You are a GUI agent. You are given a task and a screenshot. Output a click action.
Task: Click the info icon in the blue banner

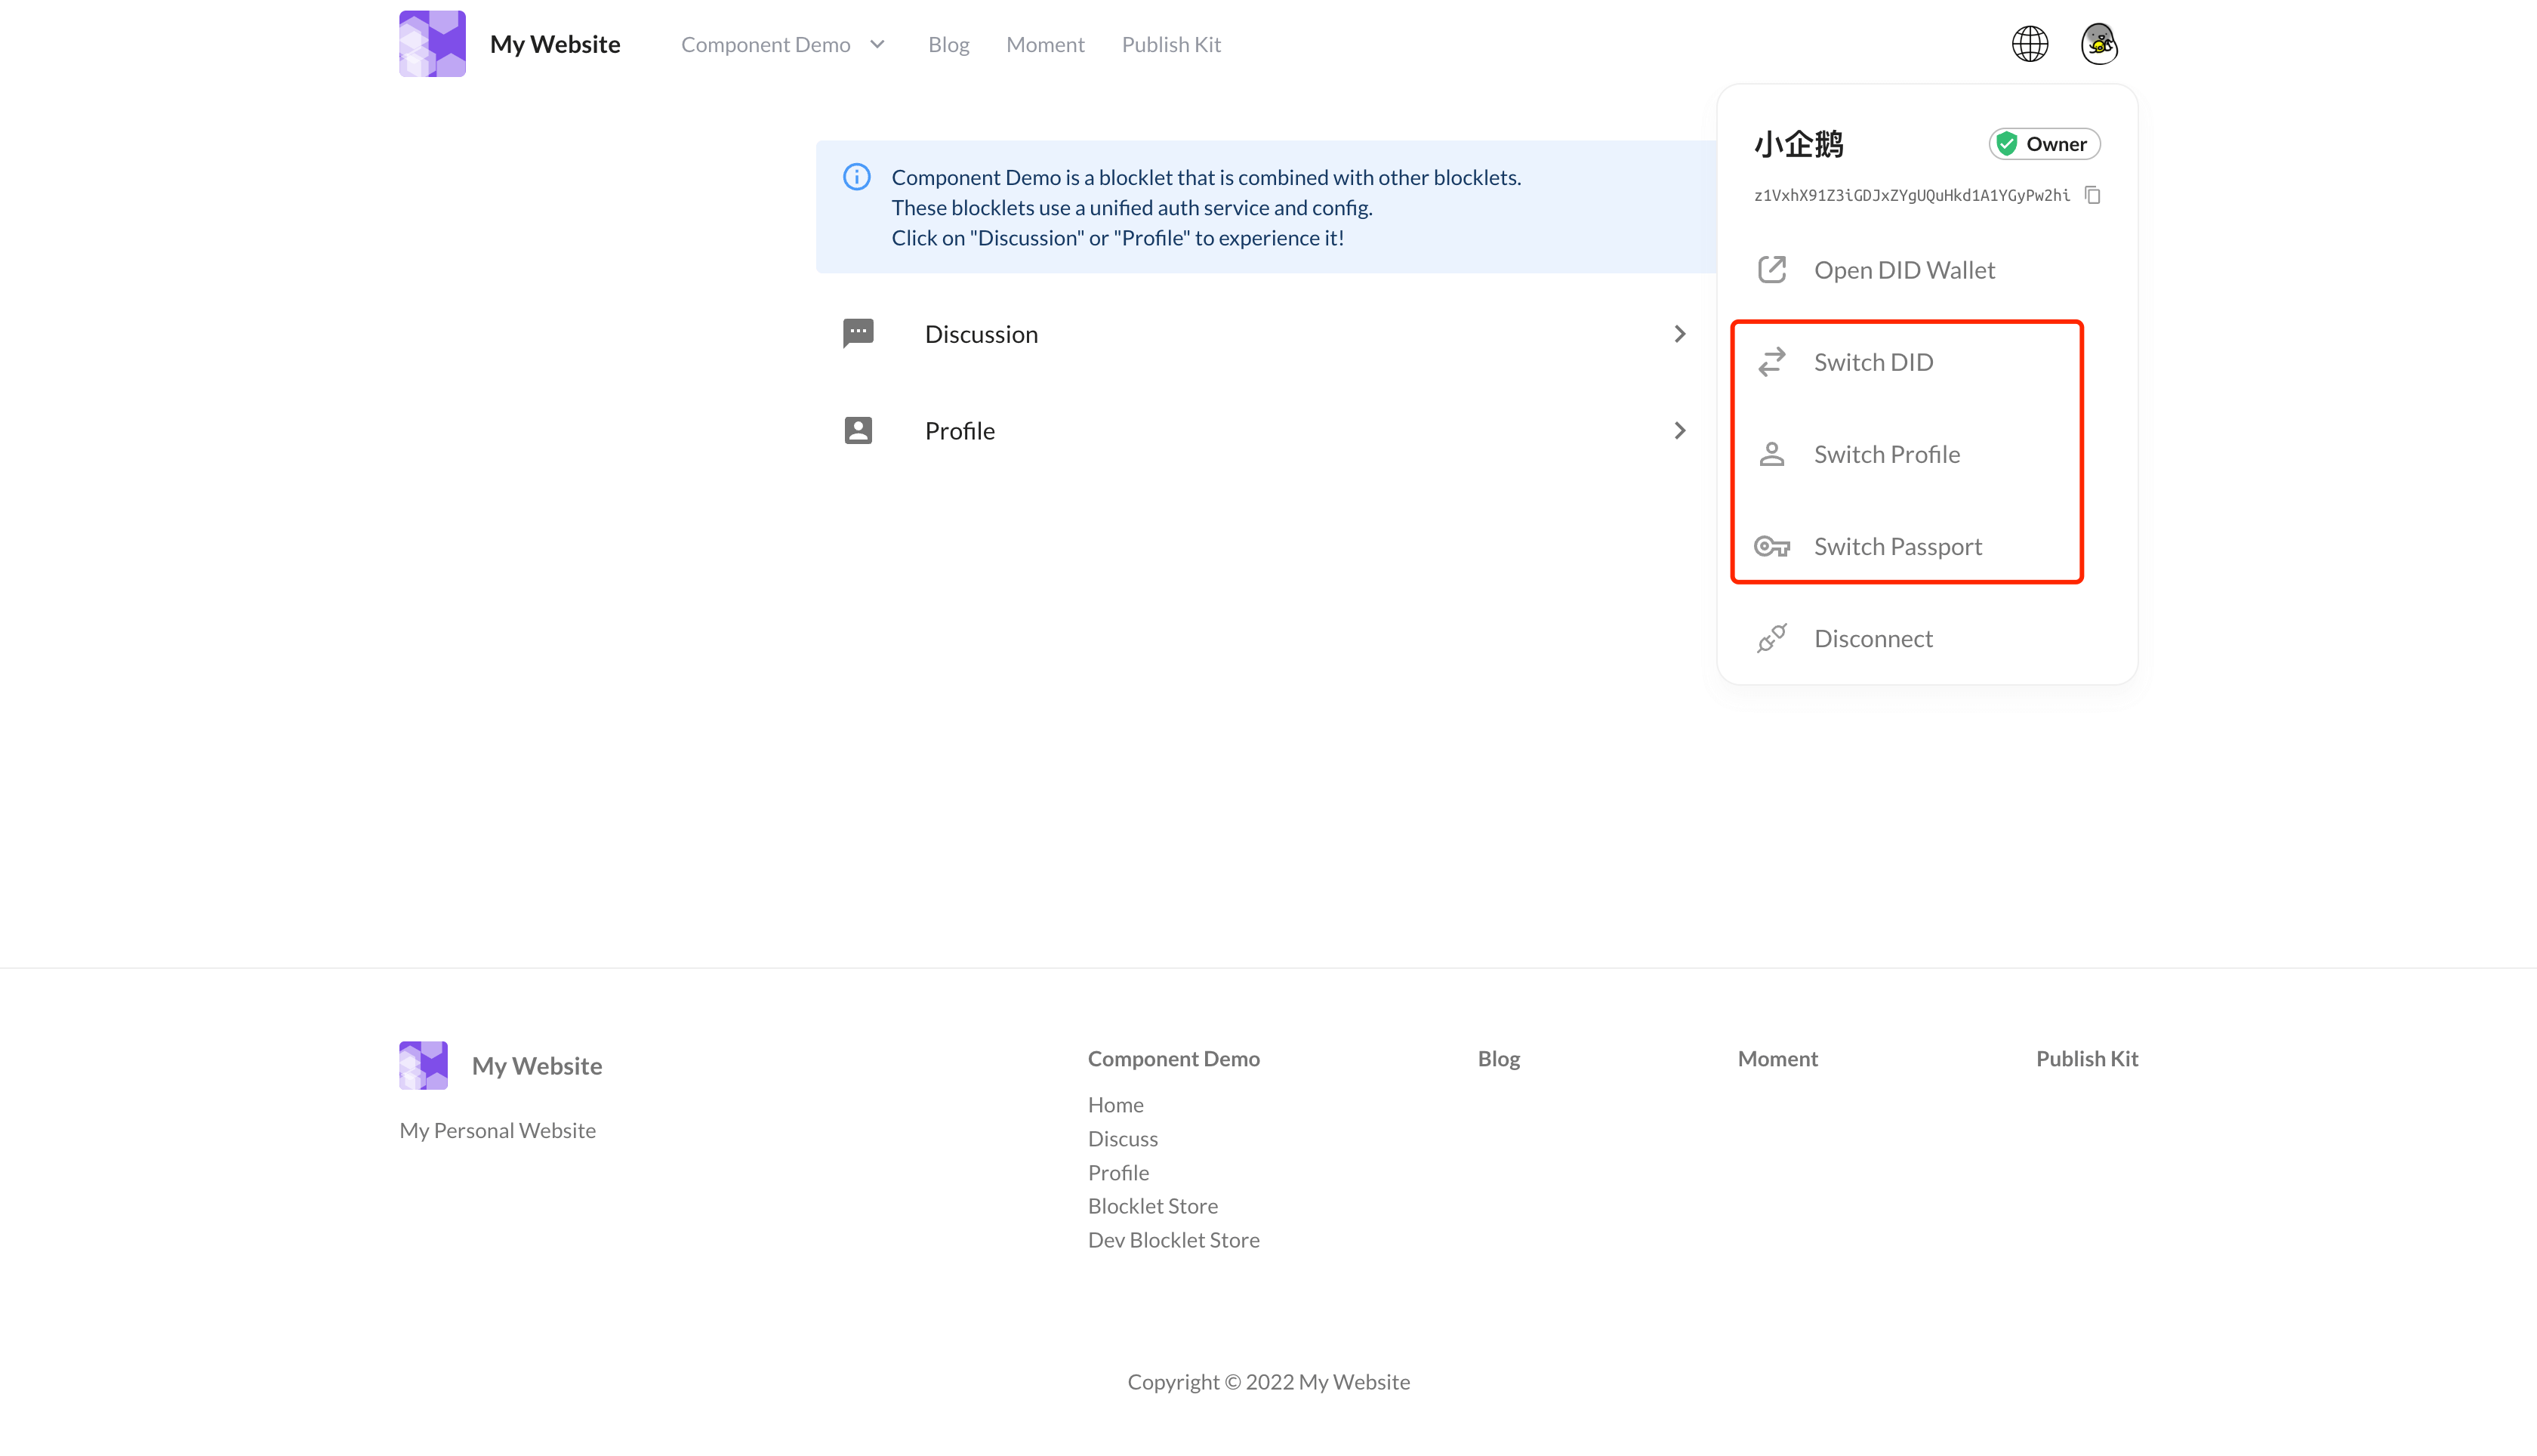coord(857,177)
